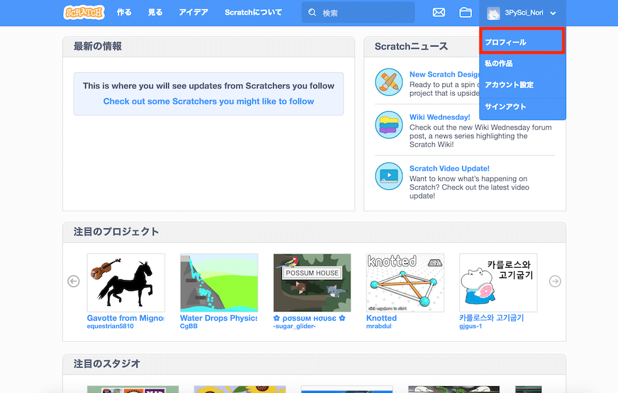Open the POSSUM HOUSE thumbnail
This screenshot has height=393, width=618.
(x=312, y=282)
